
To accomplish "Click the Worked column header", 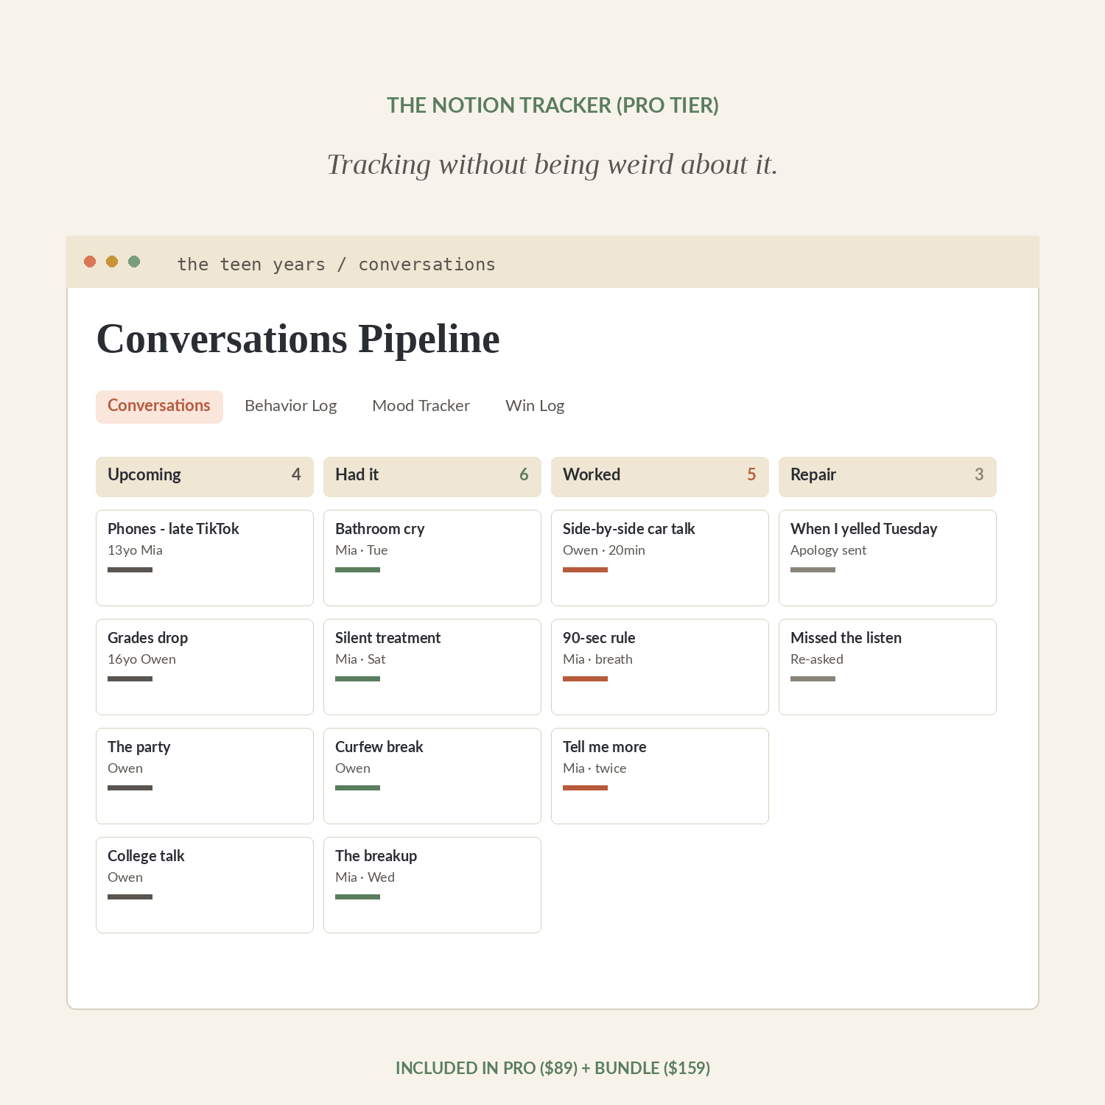I will [660, 477].
